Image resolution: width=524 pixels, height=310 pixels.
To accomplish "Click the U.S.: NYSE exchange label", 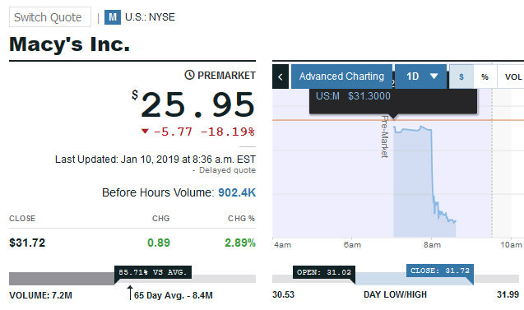I will [x=150, y=17].
